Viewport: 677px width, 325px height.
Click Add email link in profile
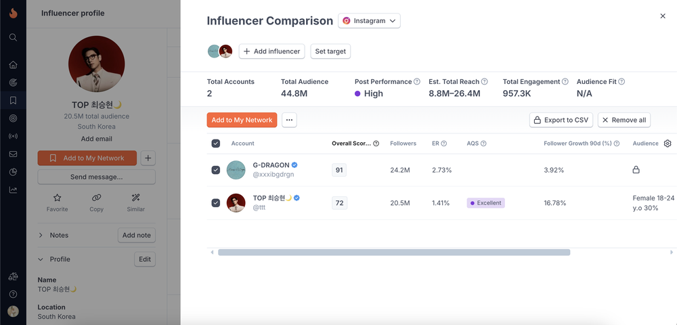[x=96, y=139]
